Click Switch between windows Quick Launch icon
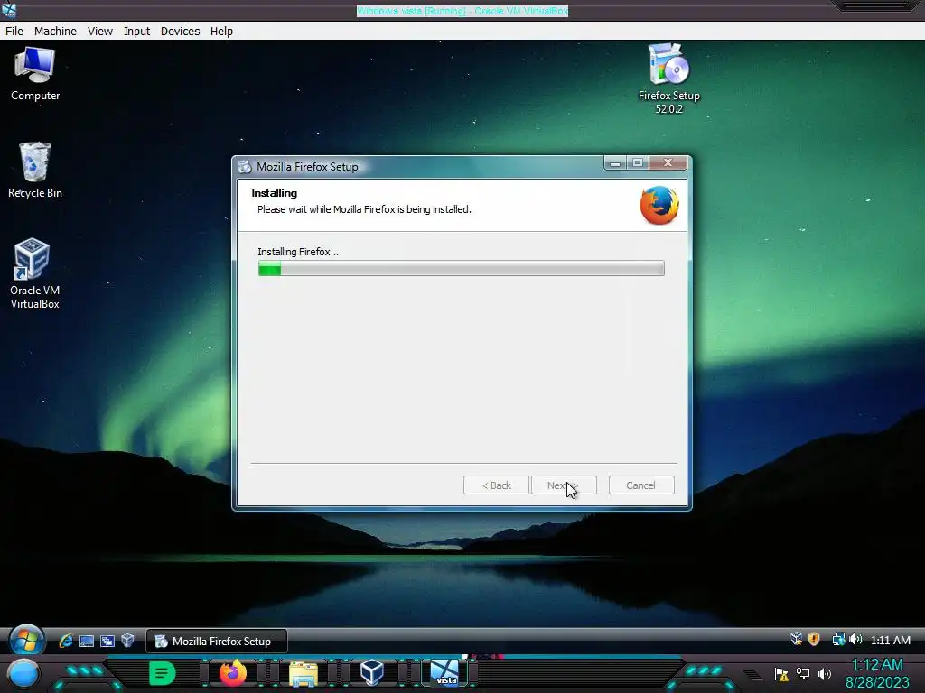 pyautogui.click(x=107, y=641)
